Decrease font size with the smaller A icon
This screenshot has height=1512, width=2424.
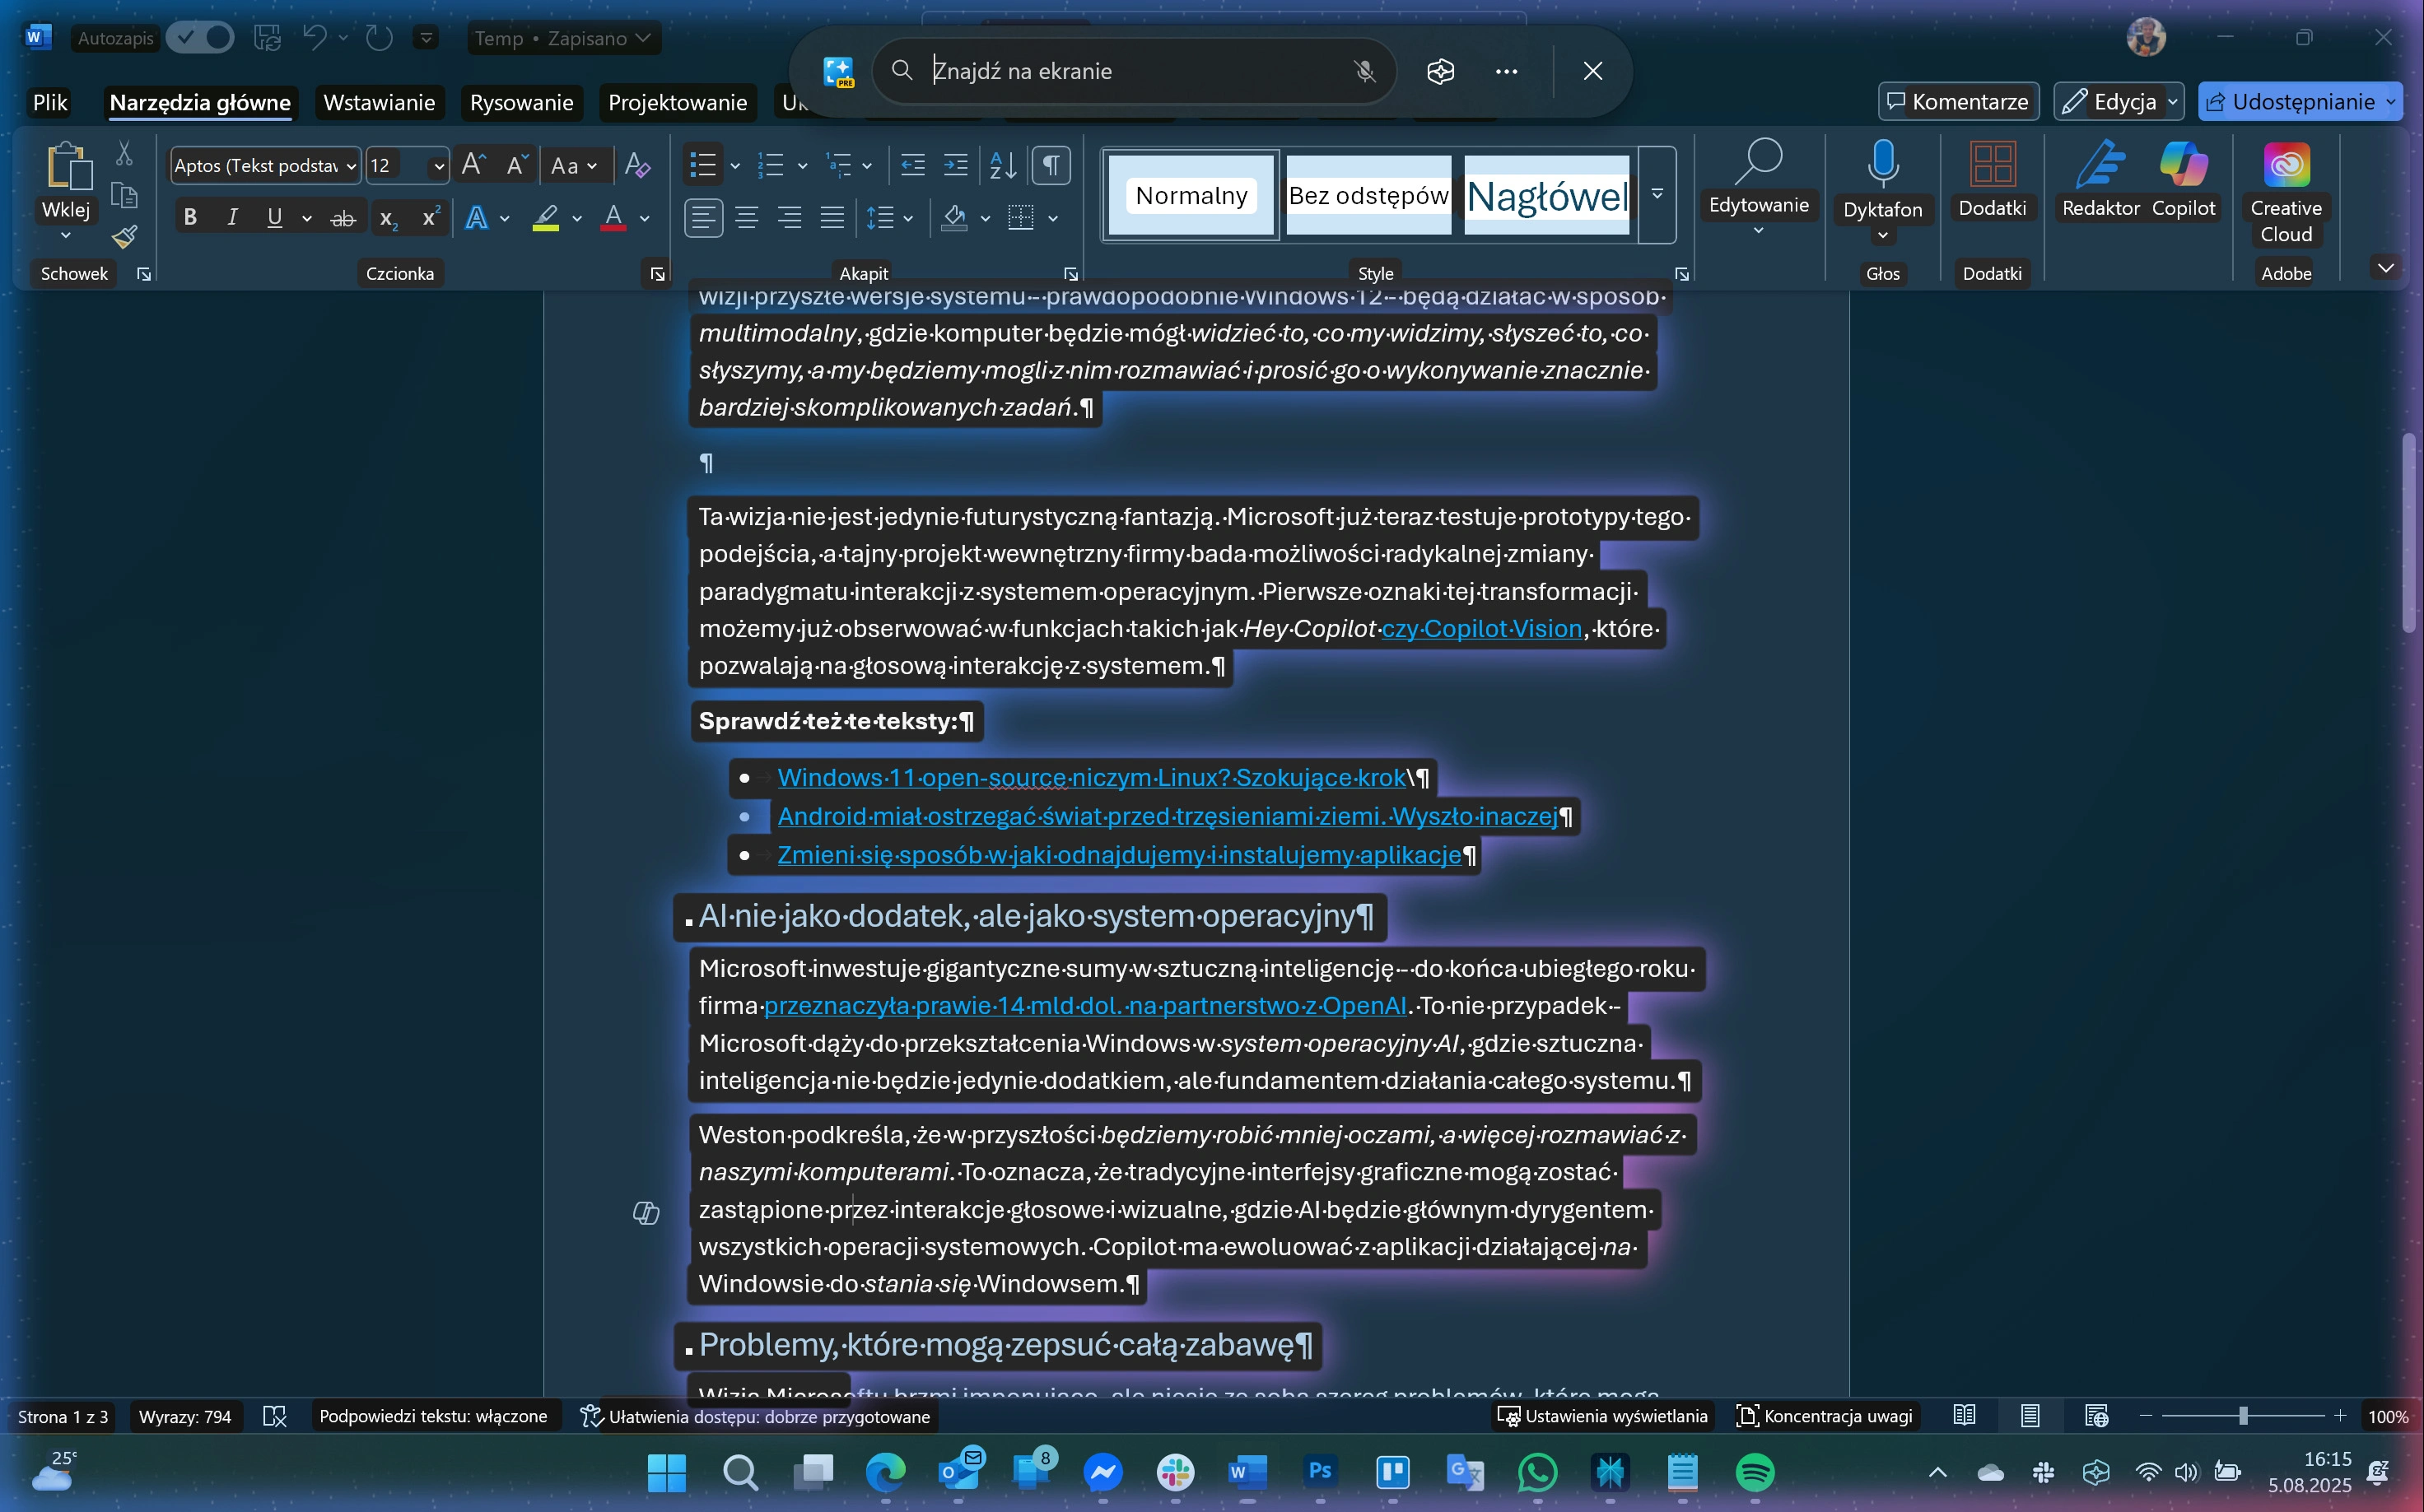[x=516, y=164]
